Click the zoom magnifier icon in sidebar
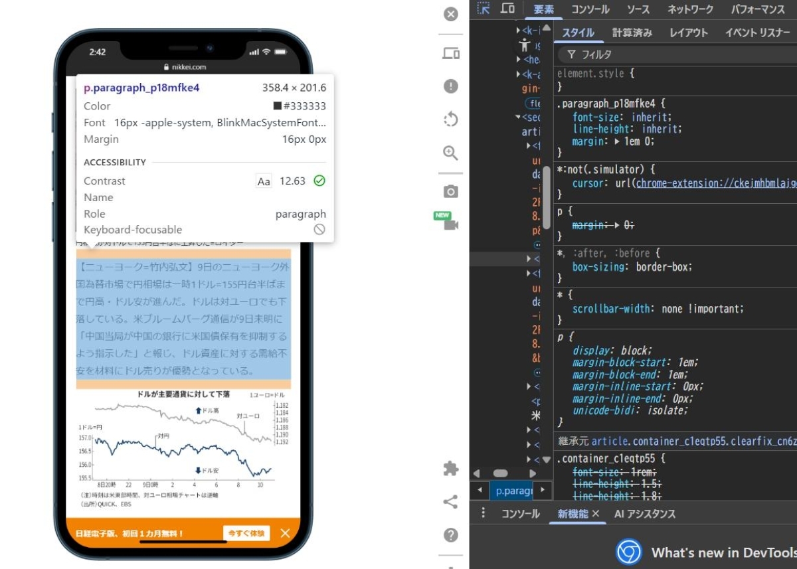This screenshot has height=569, width=797. pyautogui.click(x=451, y=153)
